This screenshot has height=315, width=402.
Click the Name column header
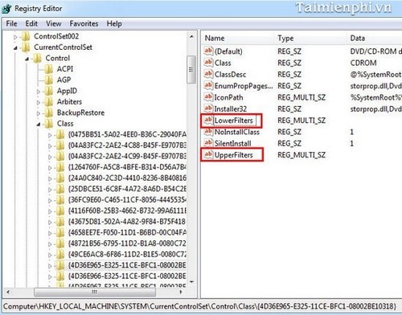238,38
